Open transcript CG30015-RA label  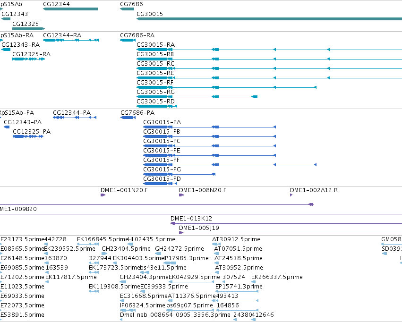point(155,45)
